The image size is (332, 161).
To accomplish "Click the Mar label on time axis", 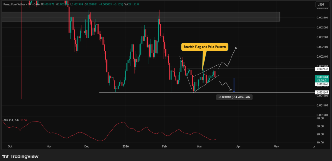I will pyautogui.click(x=200, y=146).
